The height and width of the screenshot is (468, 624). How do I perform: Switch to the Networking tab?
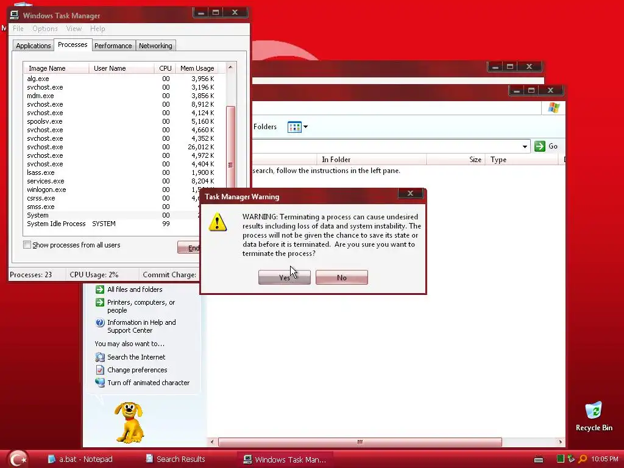(x=155, y=46)
